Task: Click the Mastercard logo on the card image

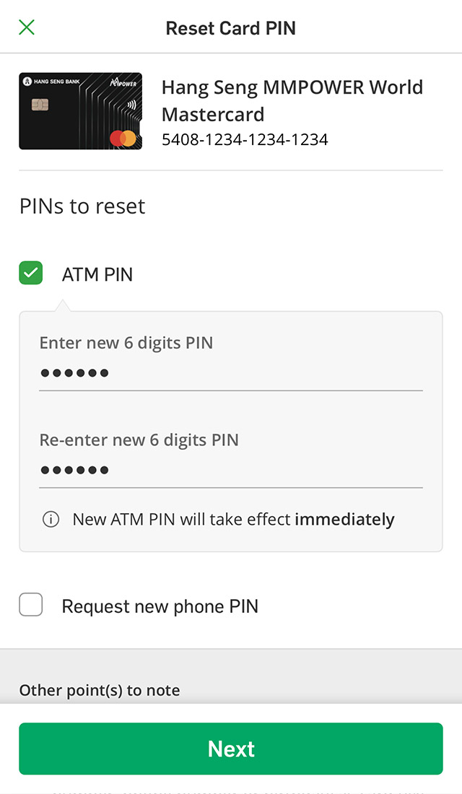Action: 123,138
